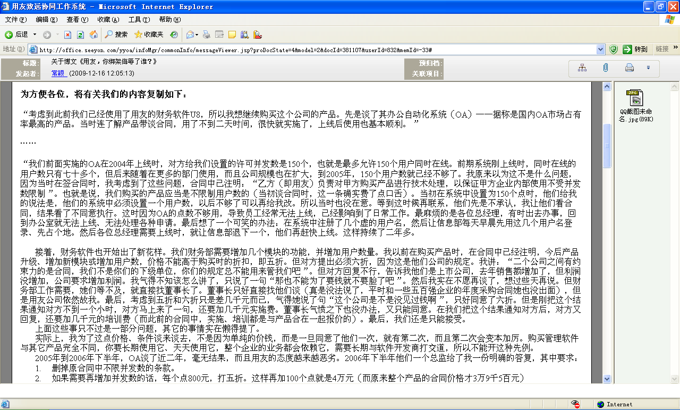Click the green shield security icon
This screenshot has height=410, width=680.
pos(614,49)
